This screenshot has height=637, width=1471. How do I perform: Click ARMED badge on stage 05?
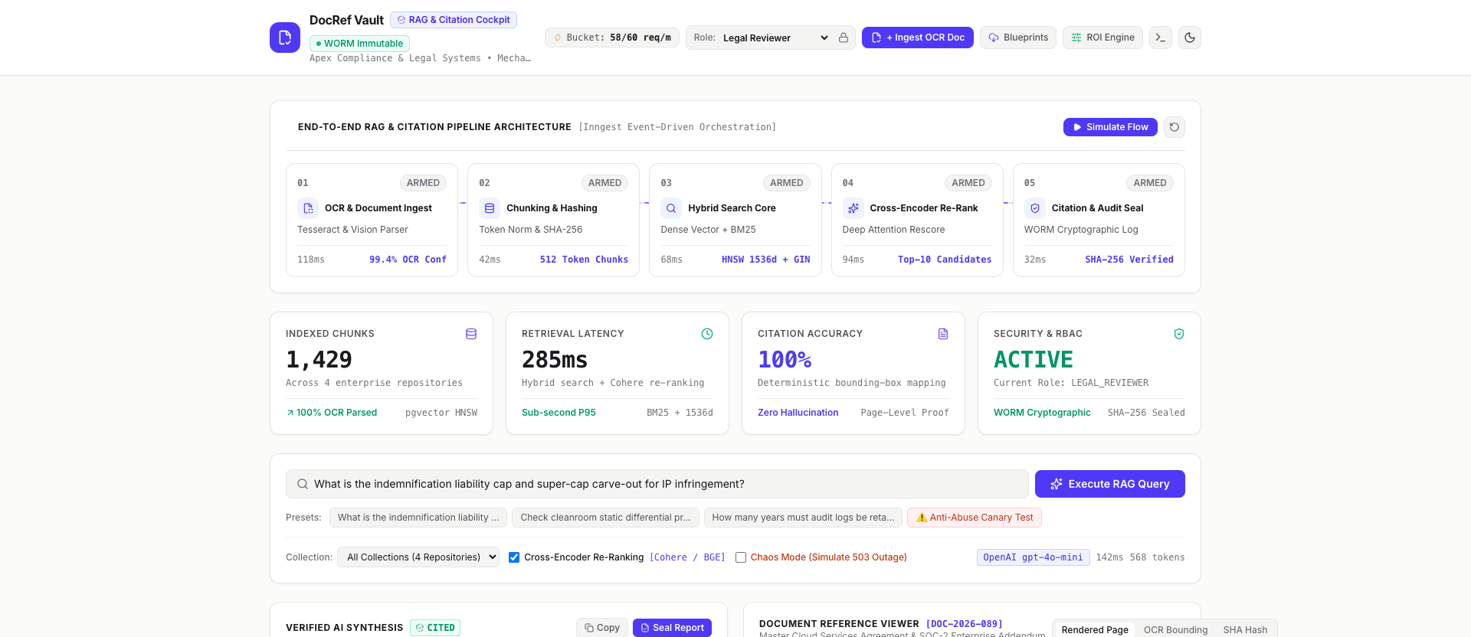1150,183
